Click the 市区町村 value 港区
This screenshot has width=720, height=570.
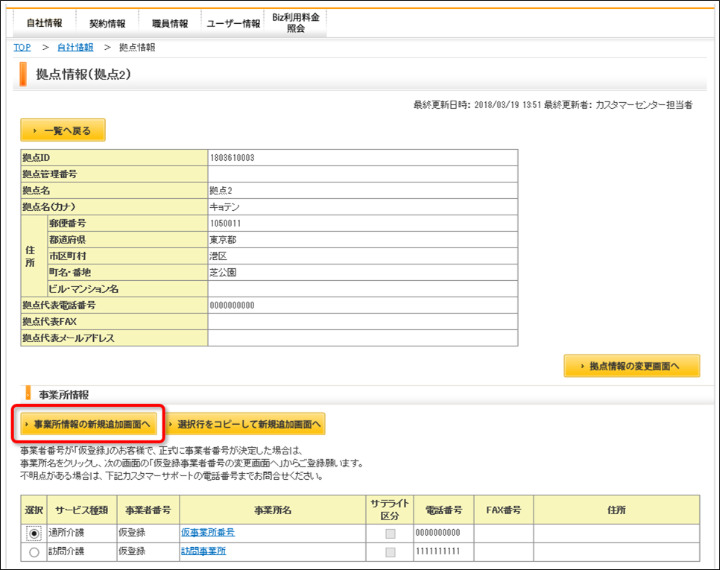(218, 256)
